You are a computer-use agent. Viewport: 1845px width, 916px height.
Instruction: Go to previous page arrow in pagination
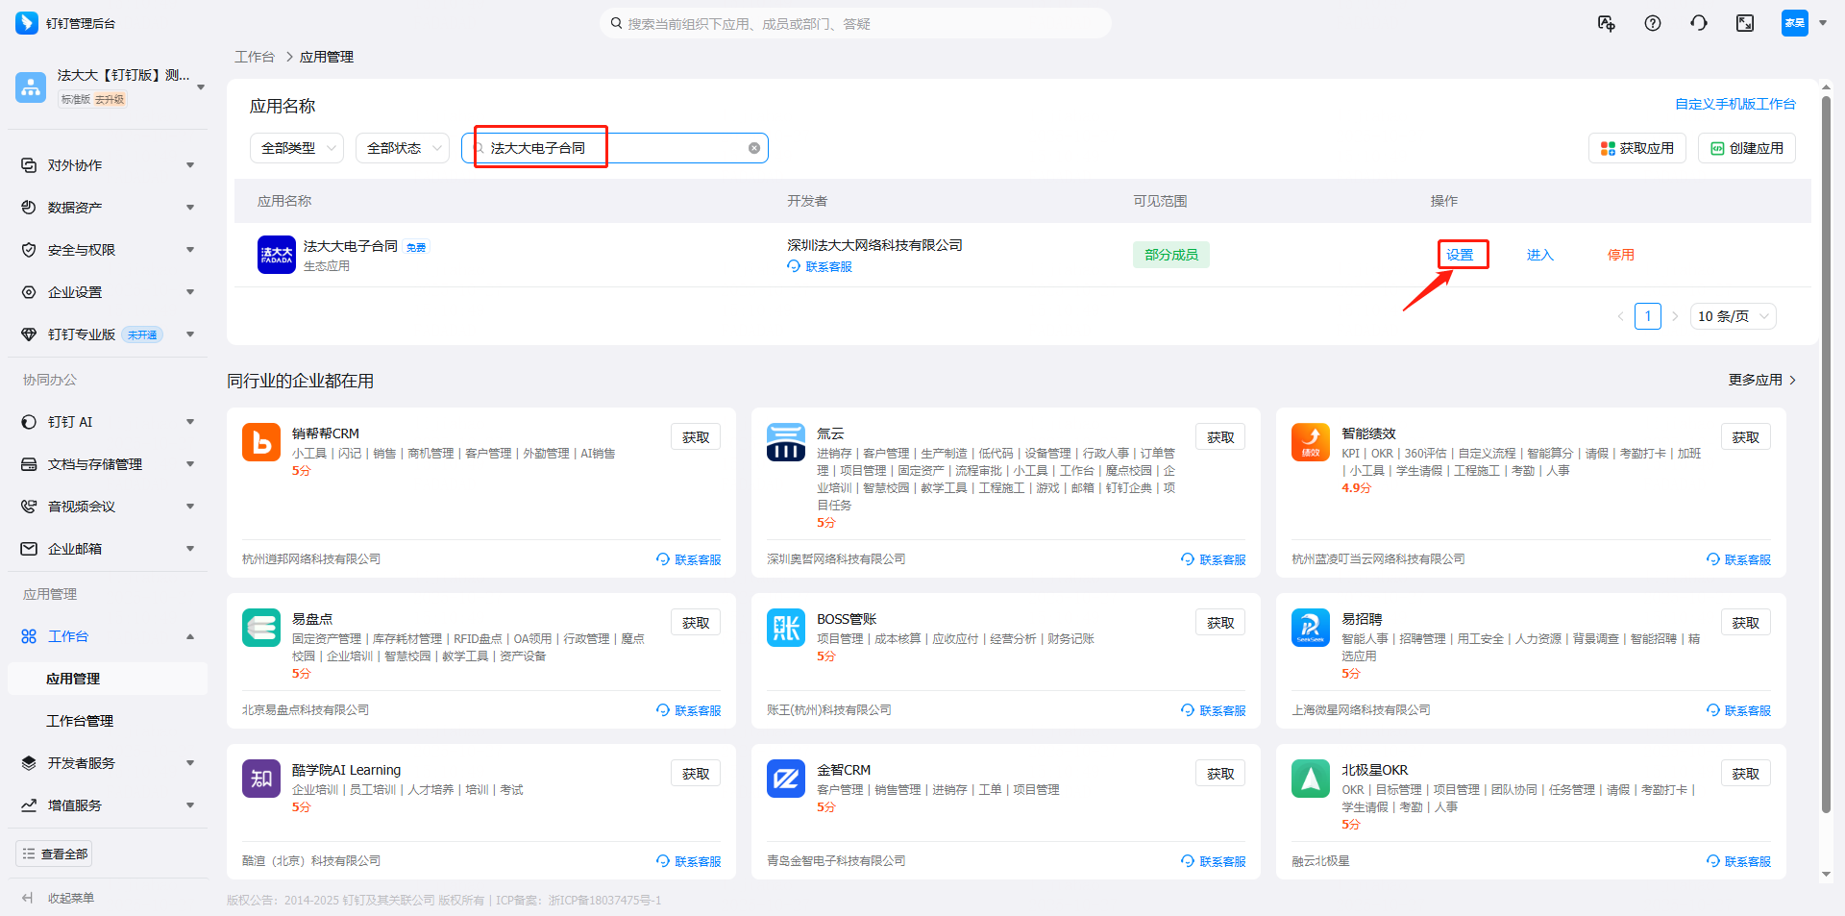(1620, 316)
